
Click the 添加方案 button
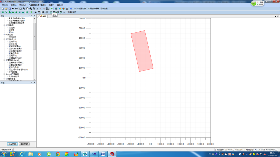[12, 144]
